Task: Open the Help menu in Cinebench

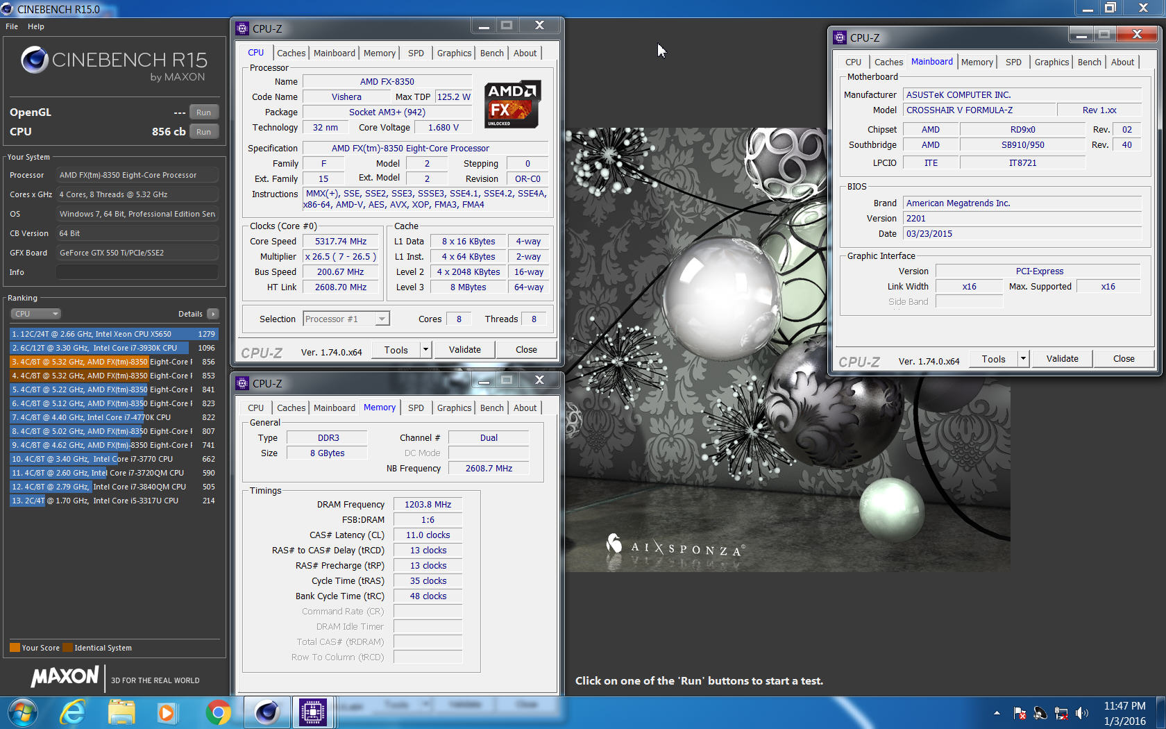Action: 36,26
